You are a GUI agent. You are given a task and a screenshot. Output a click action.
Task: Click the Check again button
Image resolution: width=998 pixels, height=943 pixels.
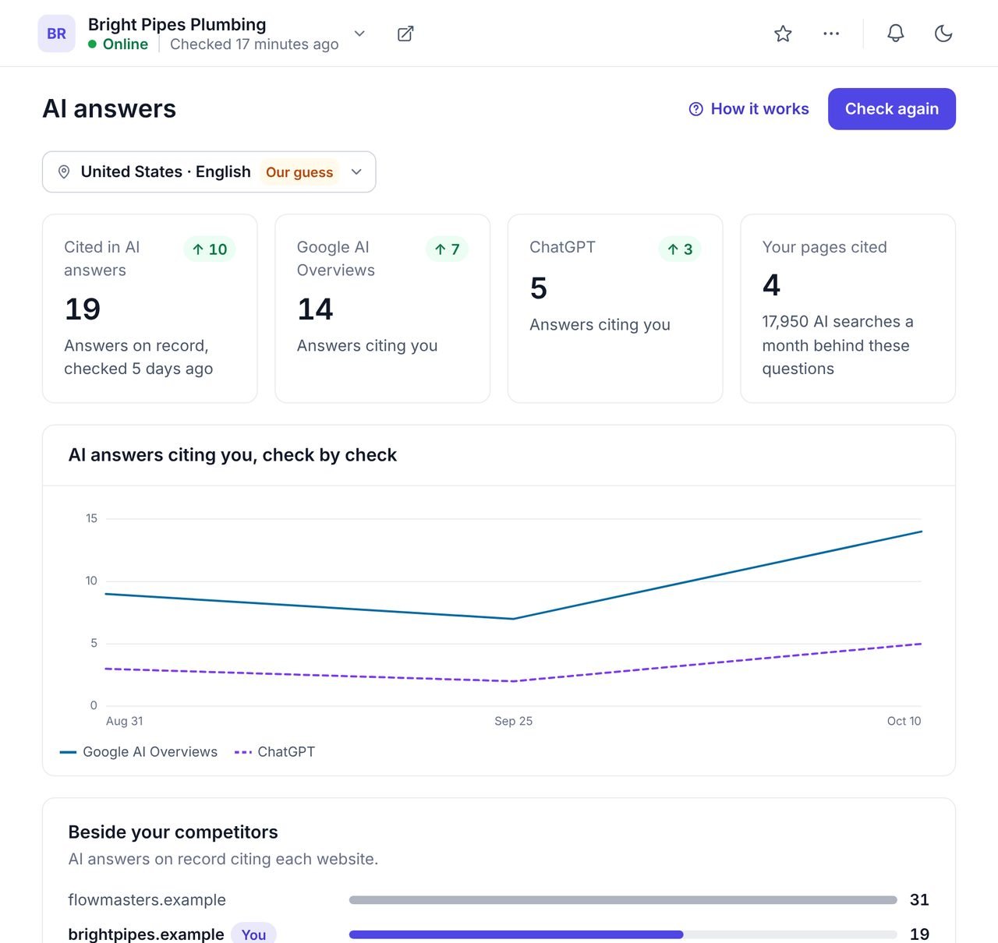tap(892, 109)
